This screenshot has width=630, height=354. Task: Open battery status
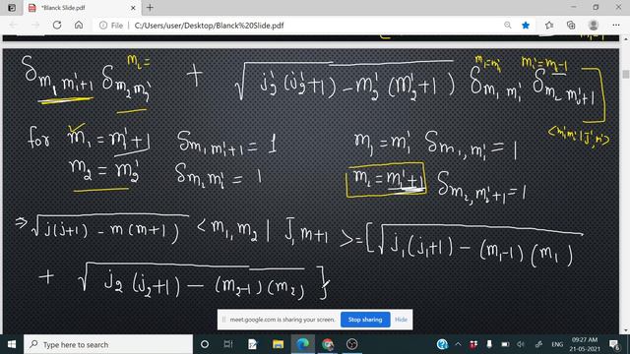(505, 344)
